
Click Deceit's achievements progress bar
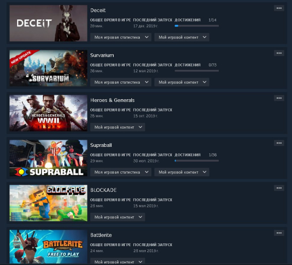click(197, 26)
